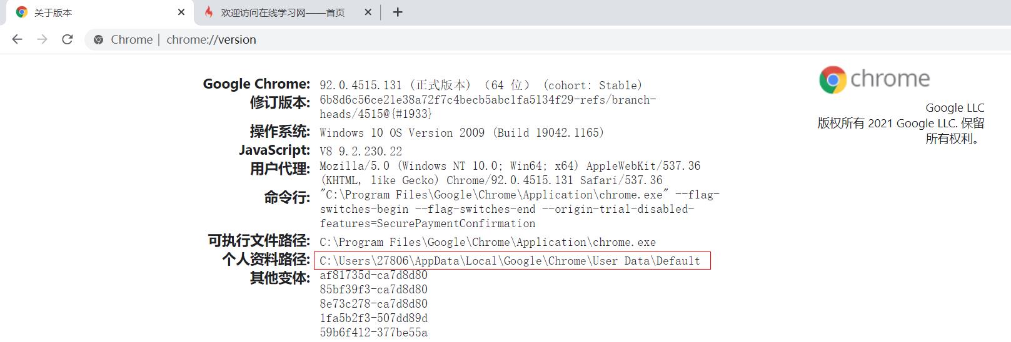
Task: Focus the address bar showing chrome://version
Action: coord(547,39)
